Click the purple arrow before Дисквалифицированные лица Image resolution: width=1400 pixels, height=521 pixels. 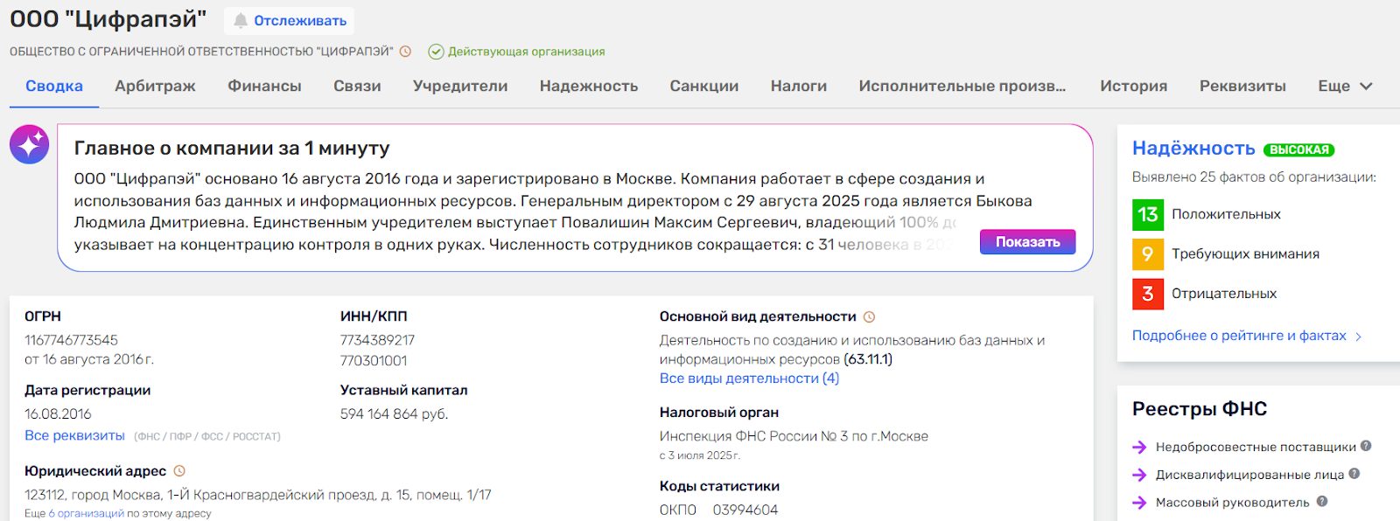tap(1139, 475)
